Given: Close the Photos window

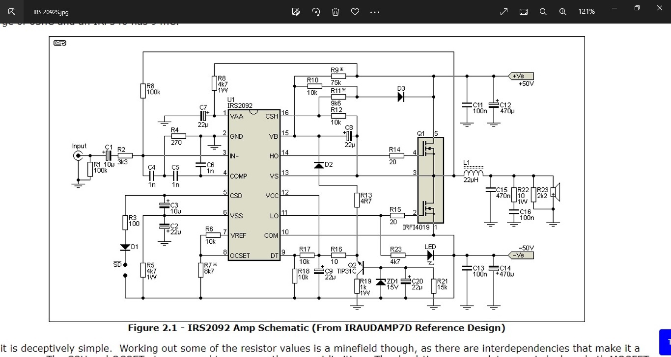Looking at the screenshot, I should coord(660,8).
